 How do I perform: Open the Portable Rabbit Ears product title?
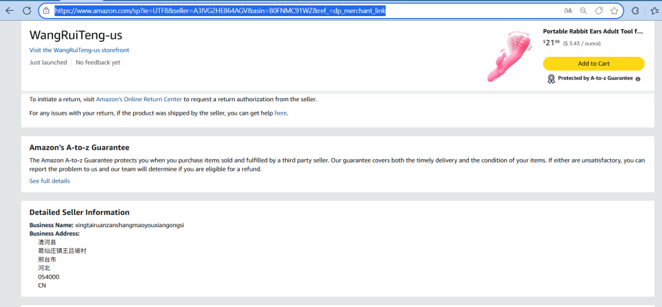point(593,31)
